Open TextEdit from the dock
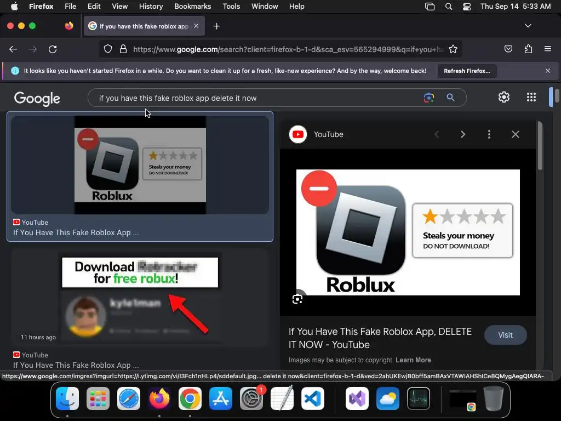 (x=282, y=398)
